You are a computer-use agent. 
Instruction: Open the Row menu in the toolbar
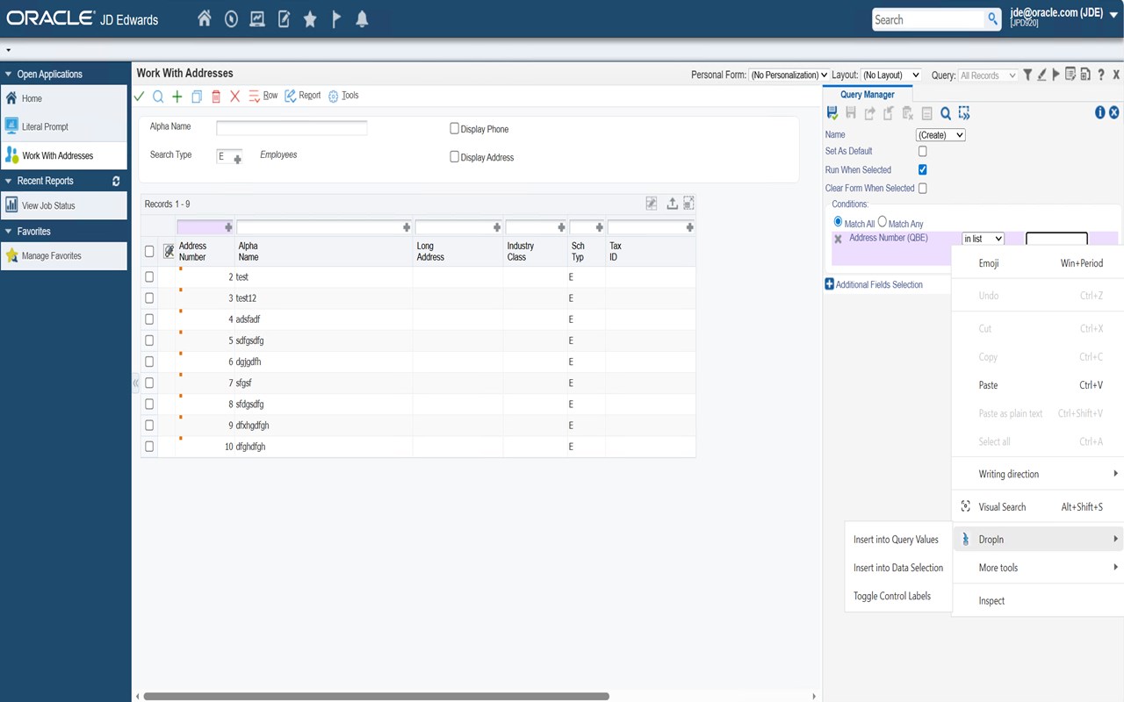(x=263, y=96)
